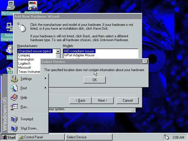
Task: Click the Help book icon in Start menu
Action: [14, 97]
